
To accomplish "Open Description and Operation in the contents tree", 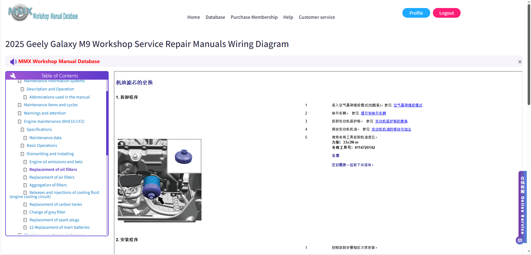I will point(50,89).
